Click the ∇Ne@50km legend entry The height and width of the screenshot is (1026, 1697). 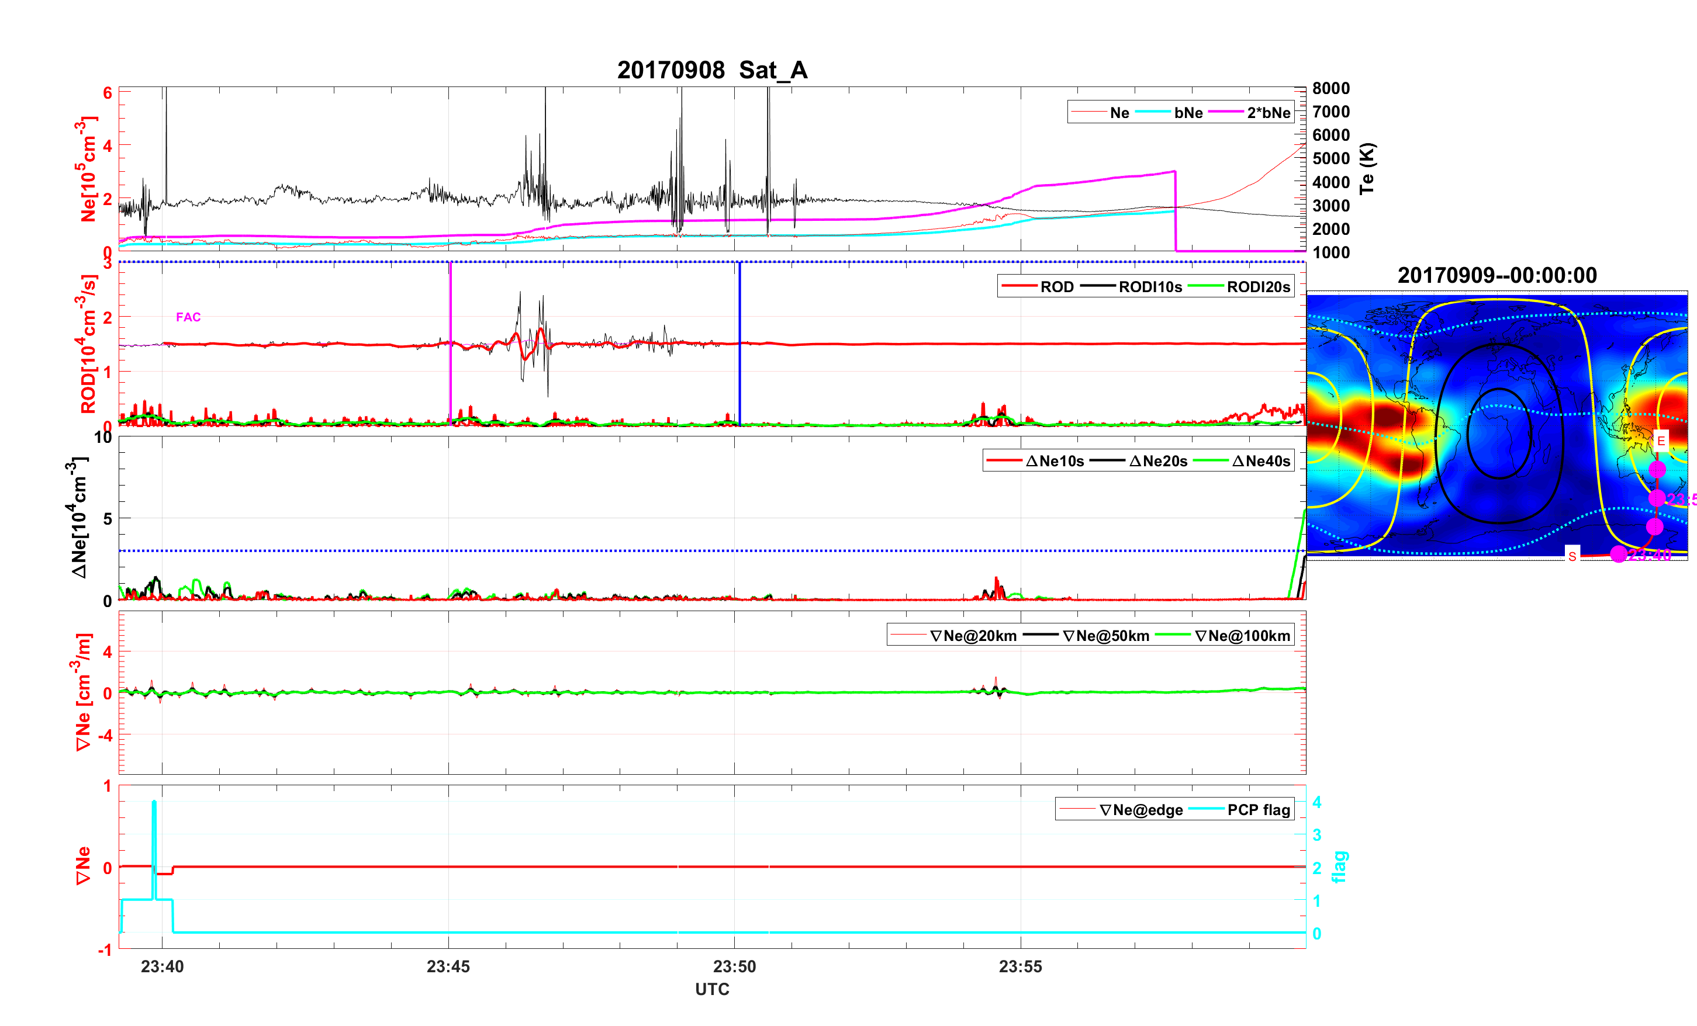[x=1105, y=636]
